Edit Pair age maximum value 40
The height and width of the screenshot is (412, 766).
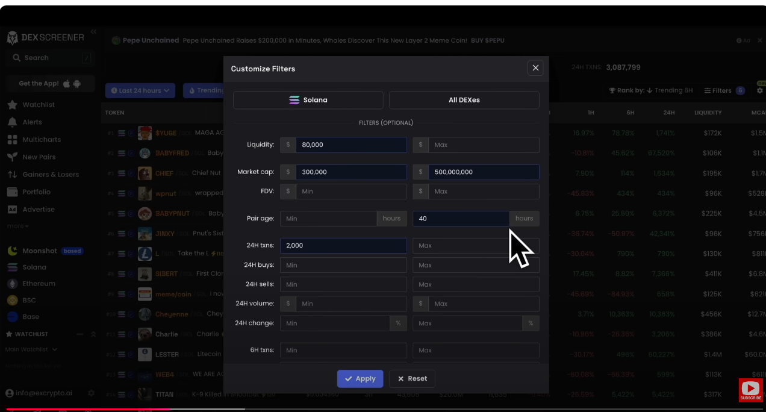coord(461,219)
